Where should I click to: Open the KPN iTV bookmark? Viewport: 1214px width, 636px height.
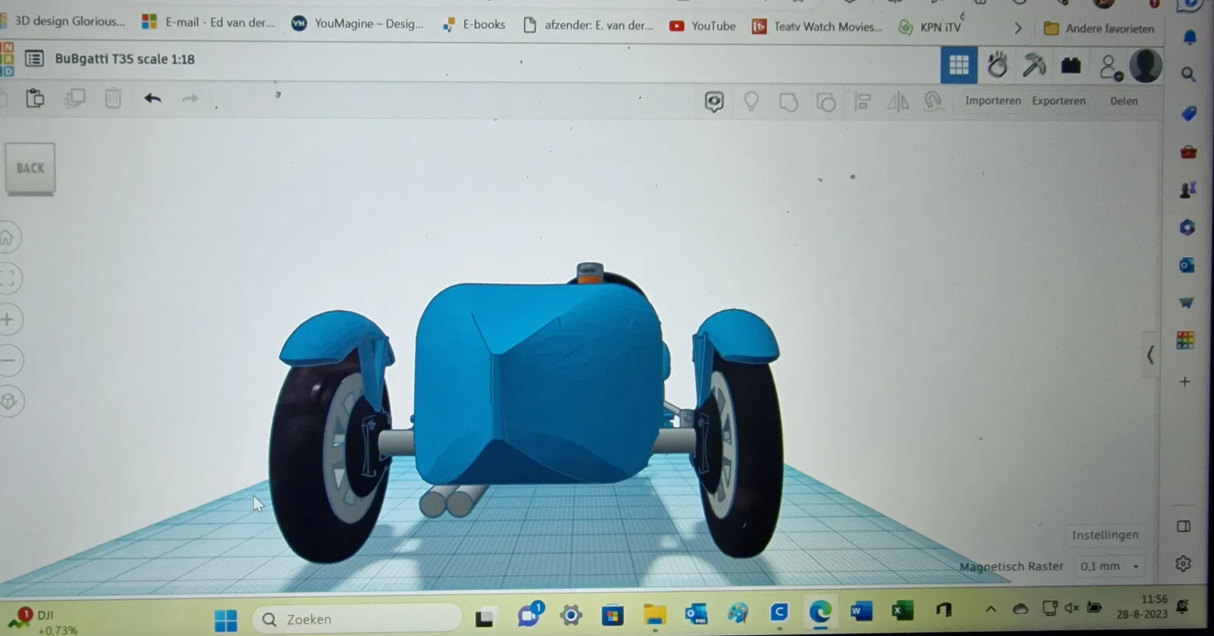tap(929, 27)
